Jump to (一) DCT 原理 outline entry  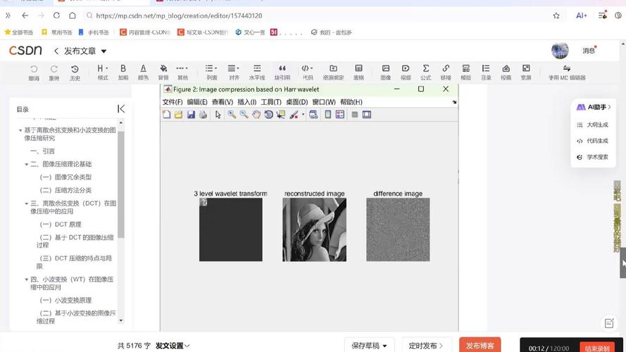[61, 225]
